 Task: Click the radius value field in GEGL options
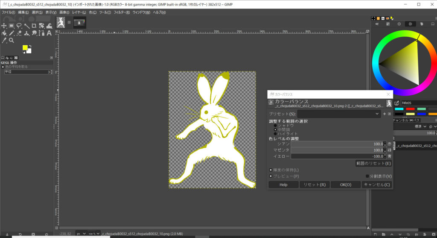[27, 72]
